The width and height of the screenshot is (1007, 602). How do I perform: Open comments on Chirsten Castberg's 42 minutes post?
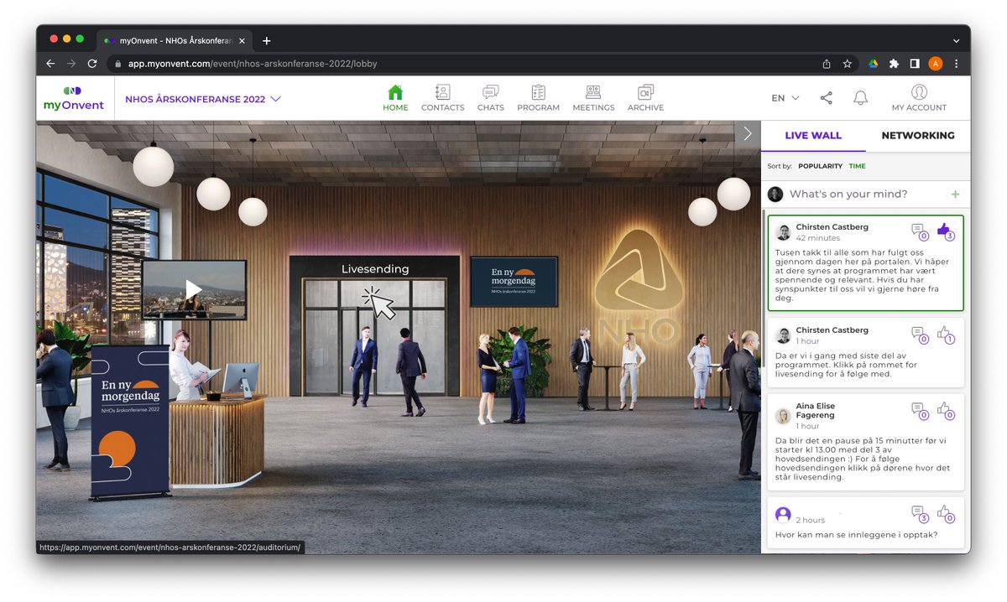[x=920, y=231]
